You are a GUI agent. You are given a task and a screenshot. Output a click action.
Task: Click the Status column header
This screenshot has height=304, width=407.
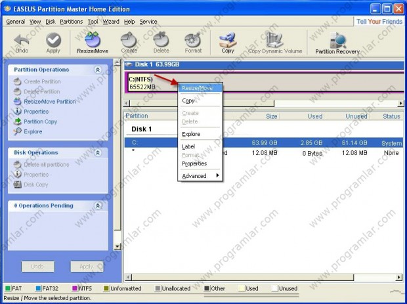click(x=391, y=116)
